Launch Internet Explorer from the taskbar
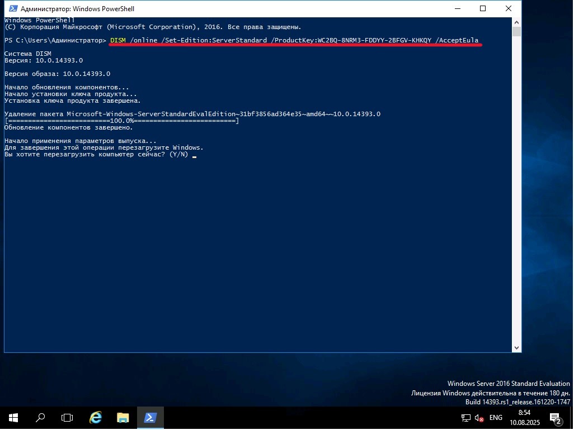 pyautogui.click(x=96, y=418)
